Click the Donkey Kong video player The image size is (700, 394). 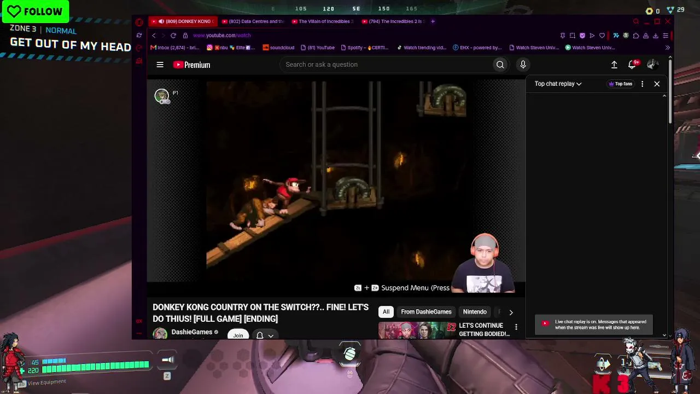336,181
